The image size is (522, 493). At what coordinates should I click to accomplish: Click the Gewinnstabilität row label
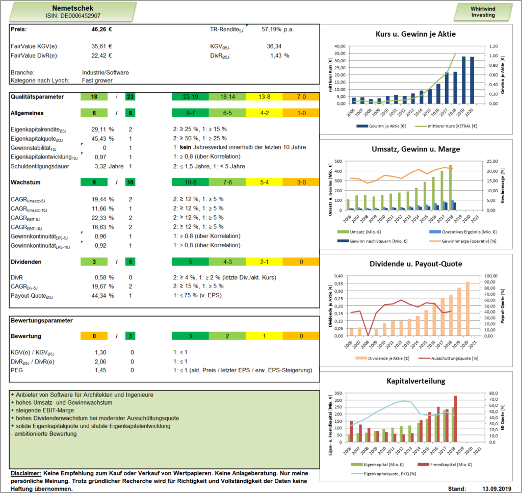34,148
